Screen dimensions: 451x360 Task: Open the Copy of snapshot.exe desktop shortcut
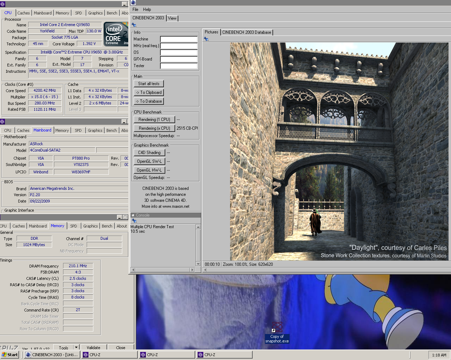(277, 333)
